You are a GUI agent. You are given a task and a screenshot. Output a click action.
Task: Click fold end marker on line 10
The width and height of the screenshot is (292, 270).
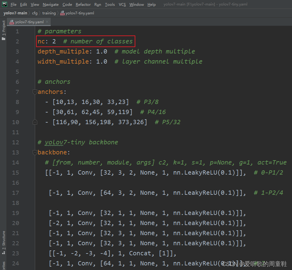(x=35, y=122)
